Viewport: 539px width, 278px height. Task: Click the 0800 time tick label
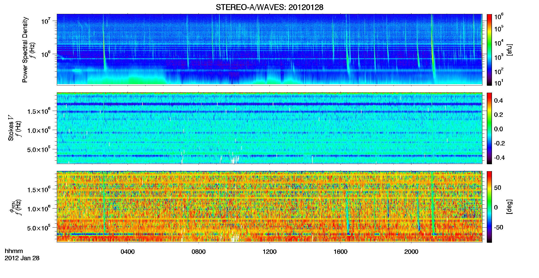[x=199, y=251]
